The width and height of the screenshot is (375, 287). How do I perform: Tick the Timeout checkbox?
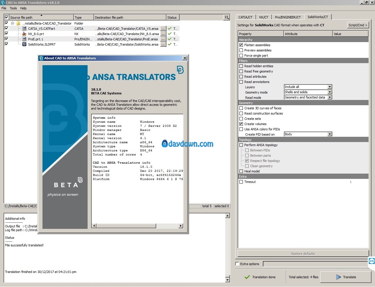click(x=241, y=182)
